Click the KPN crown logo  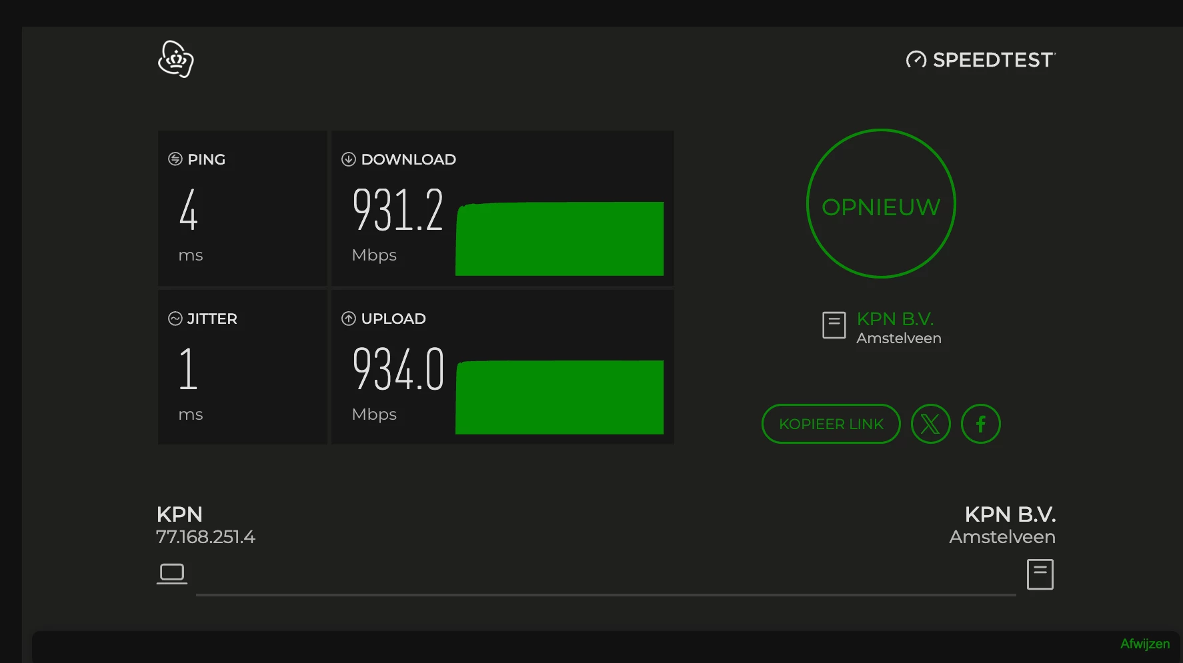coord(176,59)
